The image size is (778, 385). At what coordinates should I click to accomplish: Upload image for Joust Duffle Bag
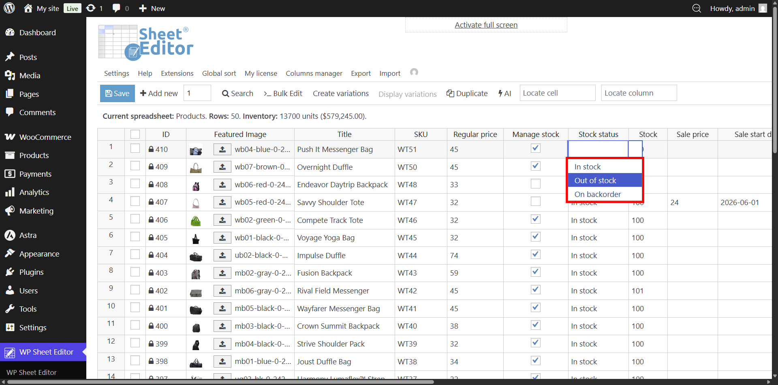[x=222, y=361]
